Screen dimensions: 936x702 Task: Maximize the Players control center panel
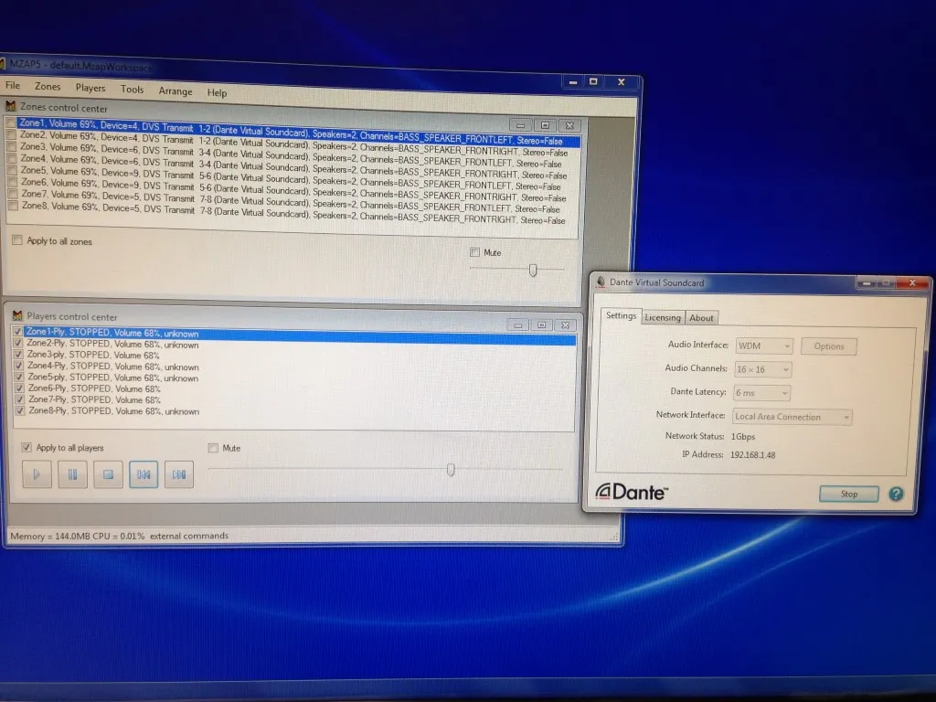[x=541, y=324]
